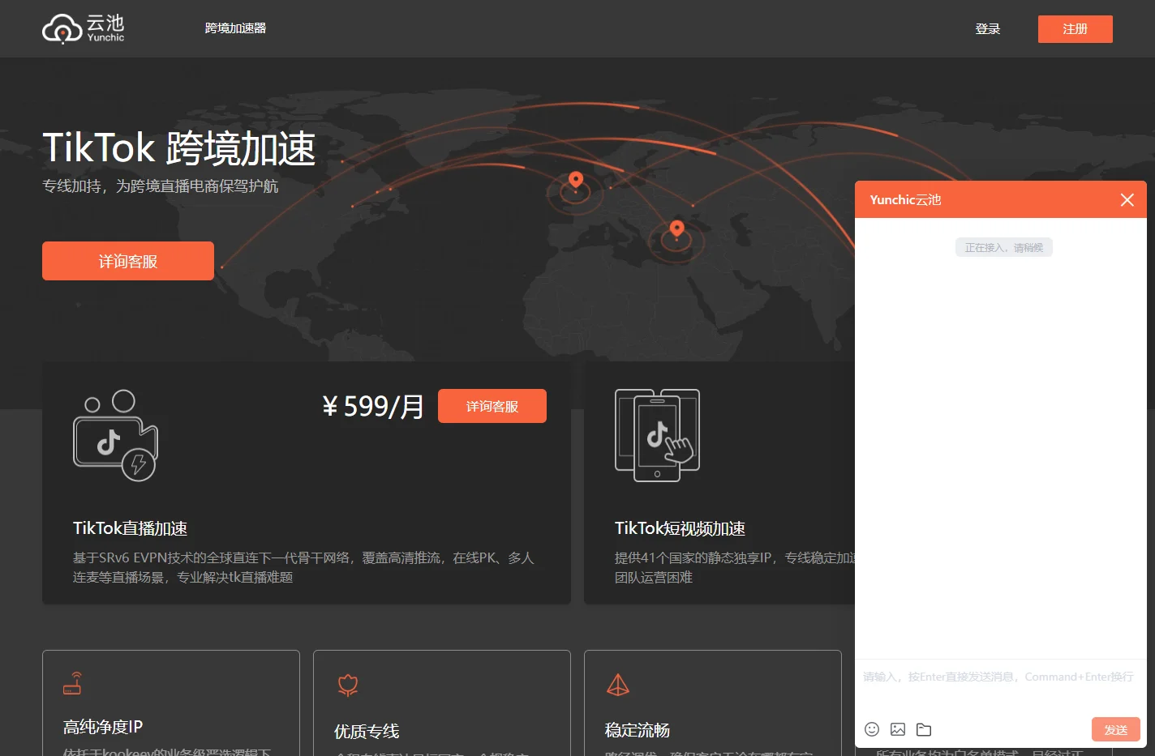The width and height of the screenshot is (1155, 756).
Task: Click the router icon above 高纯净度IP
Action: tap(73, 683)
